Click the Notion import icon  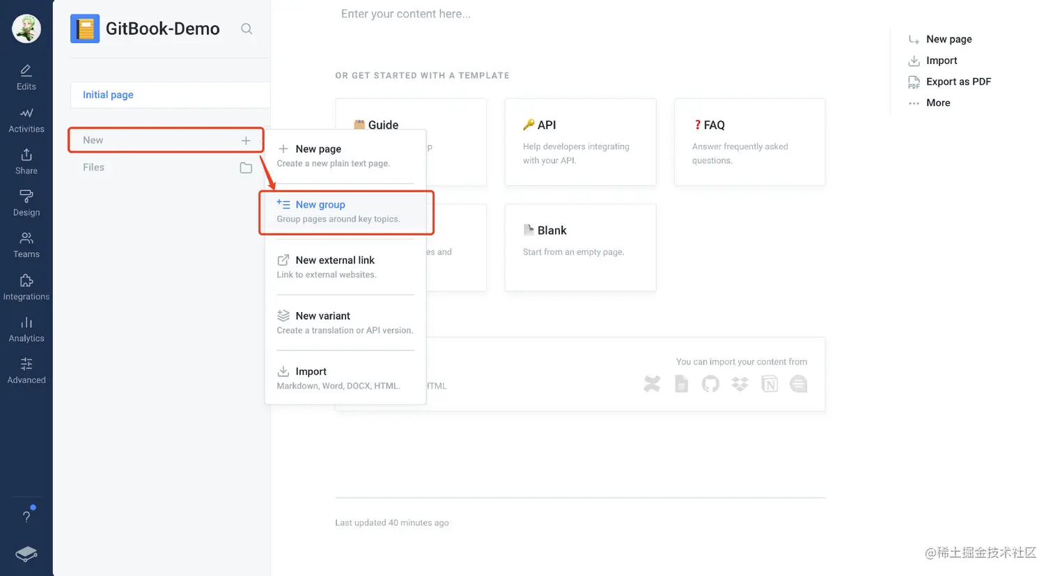(x=770, y=384)
